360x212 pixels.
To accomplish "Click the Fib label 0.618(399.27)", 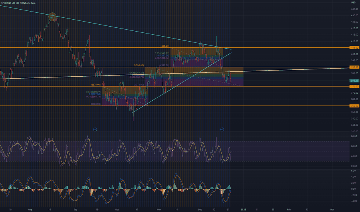I will click(x=162, y=54).
